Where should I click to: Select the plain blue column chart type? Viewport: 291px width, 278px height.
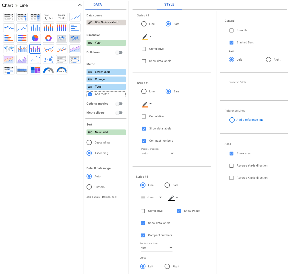(x=35, y=28)
